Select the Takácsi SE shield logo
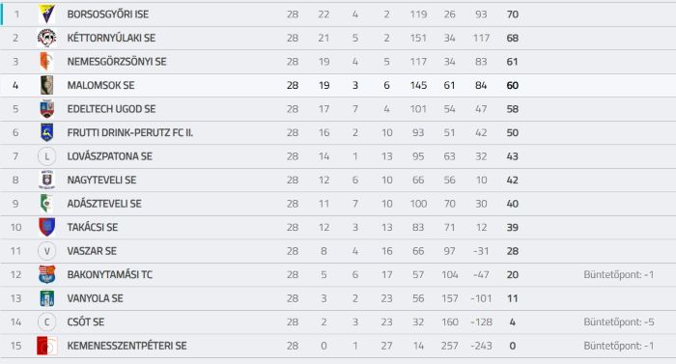The height and width of the screenshot is (364, 676). pos(46,227)
